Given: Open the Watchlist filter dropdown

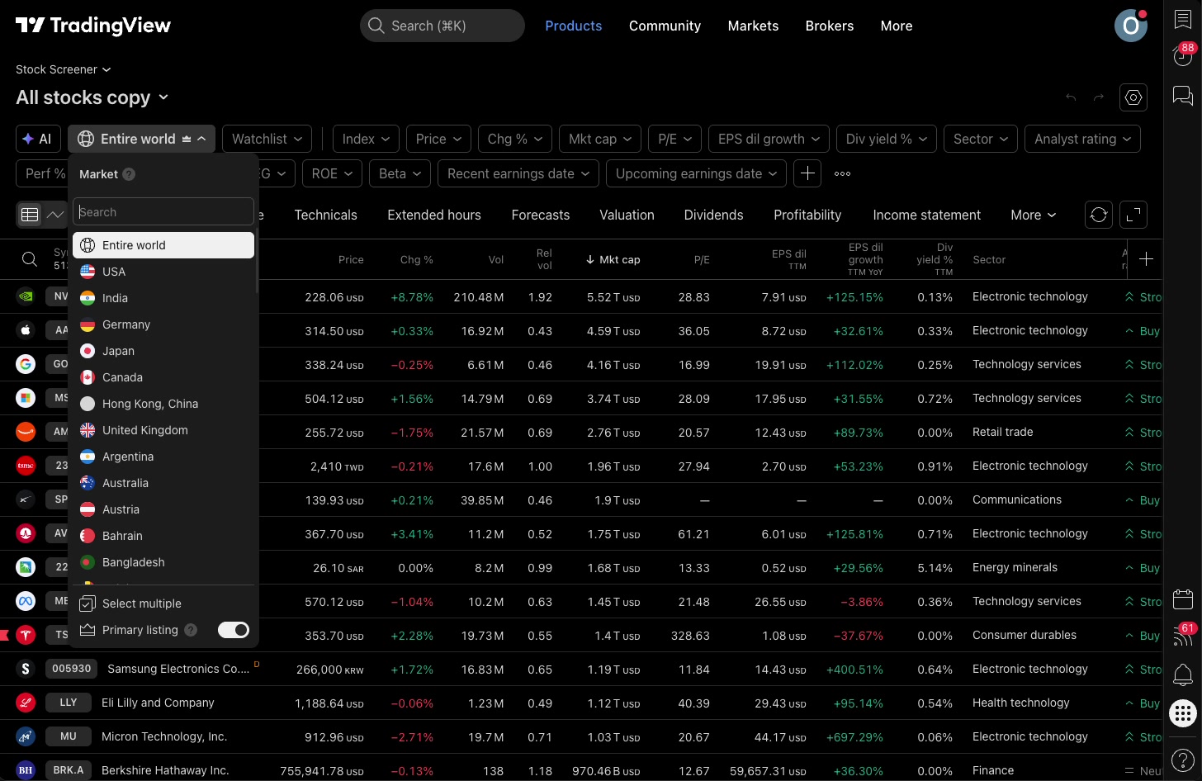Looking at the screenshot, I should (267, 139).
